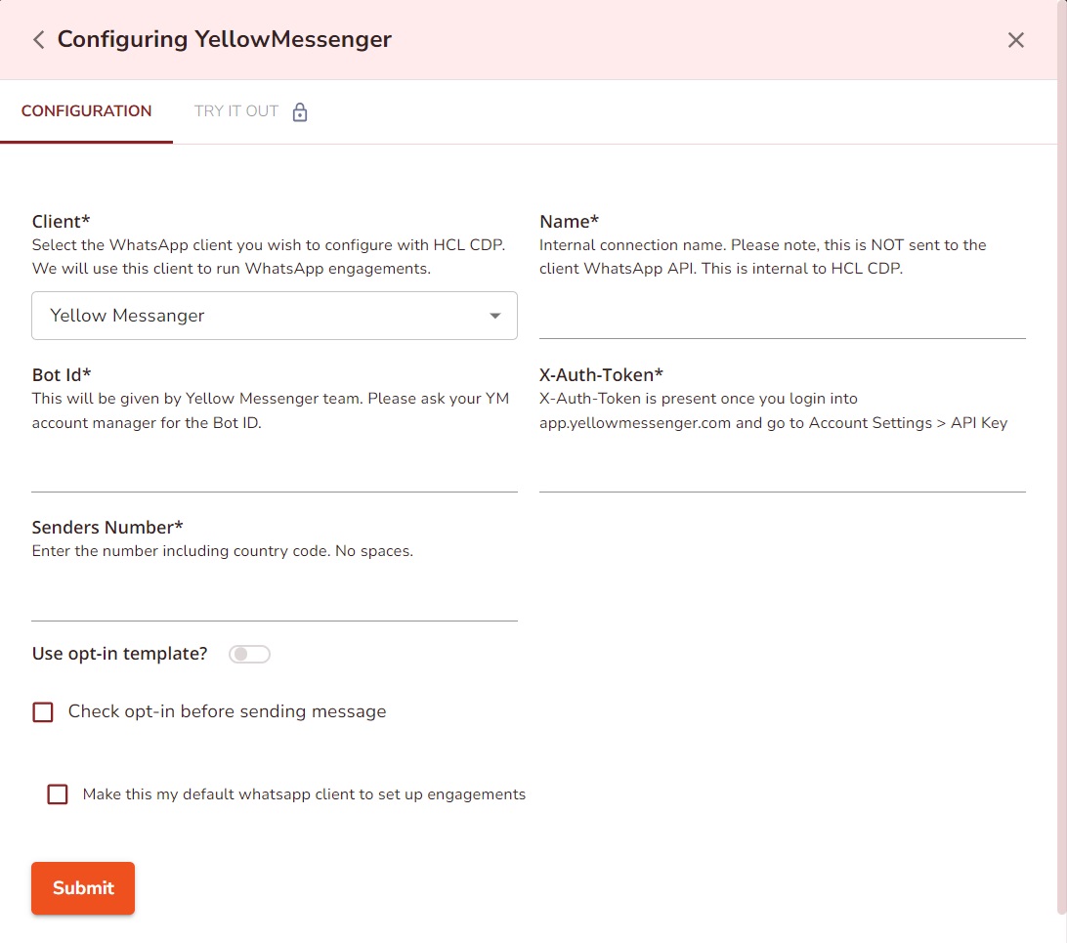
Task: Tick the Check opt-in before sending checkbox
Action: tap(43, 712)
